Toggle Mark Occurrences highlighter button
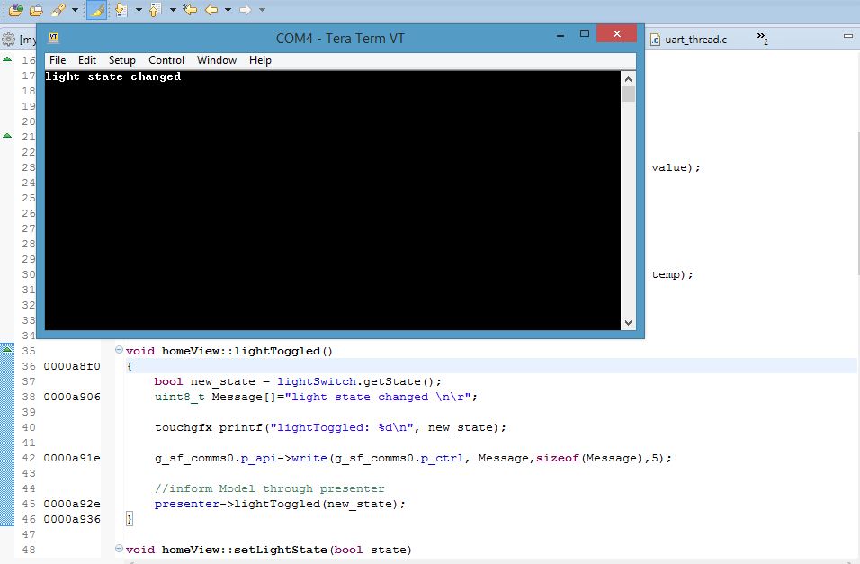860x564 pixels. (96, 10)
